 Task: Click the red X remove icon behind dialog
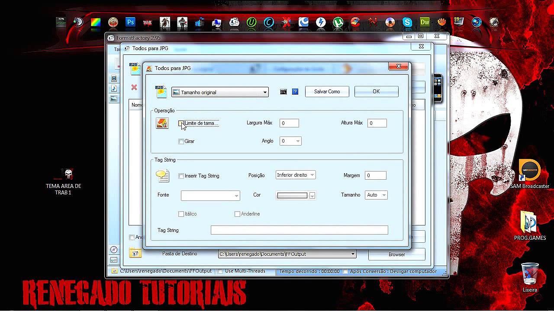134,87
